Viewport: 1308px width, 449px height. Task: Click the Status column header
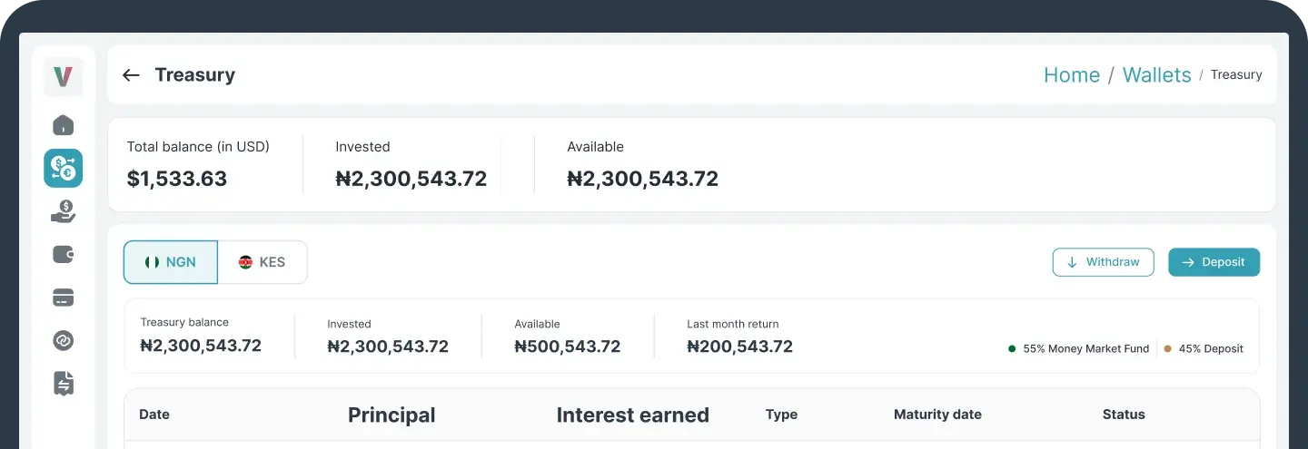1124,415
